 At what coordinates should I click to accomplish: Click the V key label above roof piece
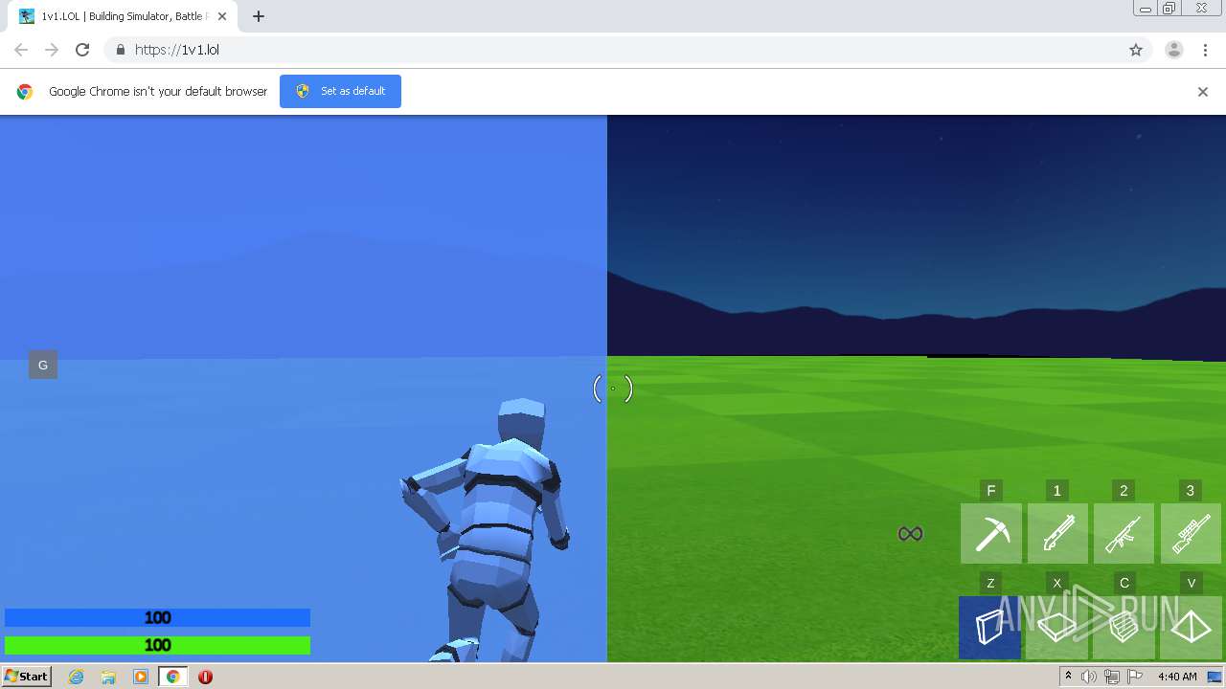point(1191,583)
